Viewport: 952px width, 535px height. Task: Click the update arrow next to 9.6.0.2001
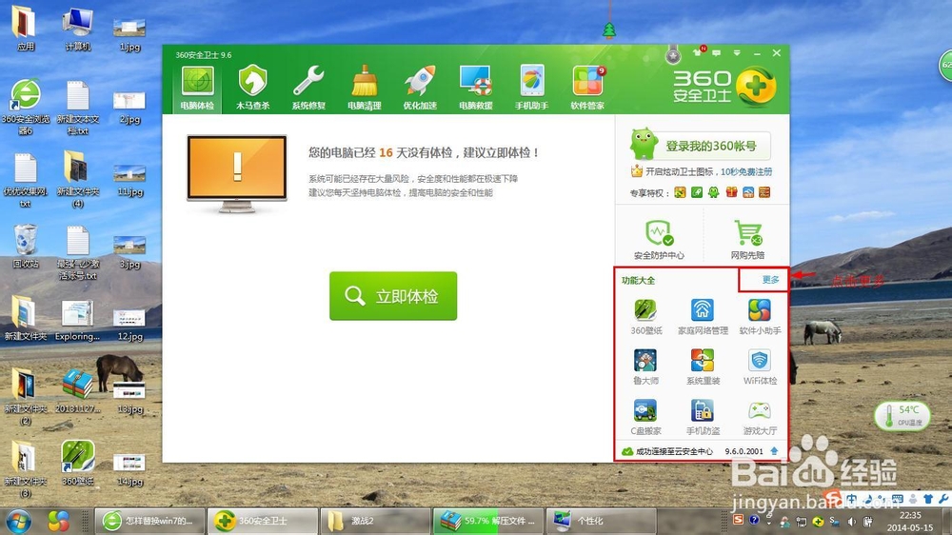(774, 451)
